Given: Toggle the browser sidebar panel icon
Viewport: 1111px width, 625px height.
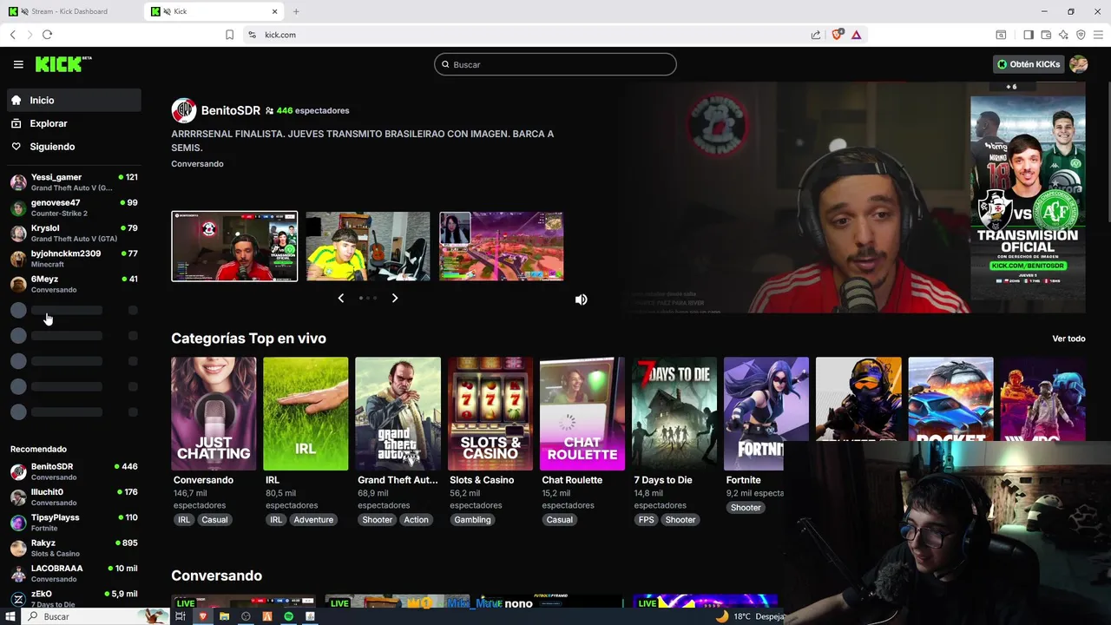Looking at the screenshot, I should click(x=1029, y=35).
